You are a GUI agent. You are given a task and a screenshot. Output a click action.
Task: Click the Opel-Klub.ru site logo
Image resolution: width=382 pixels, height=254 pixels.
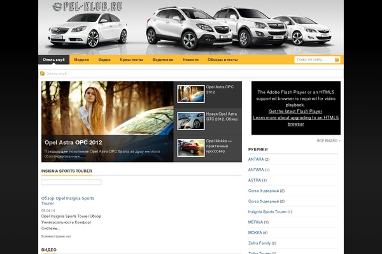tap(87, 6)
